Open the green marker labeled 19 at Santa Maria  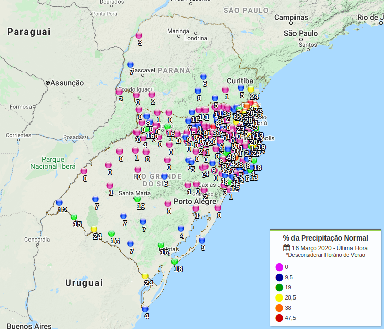pyautogui.click(x=137, y=199)
